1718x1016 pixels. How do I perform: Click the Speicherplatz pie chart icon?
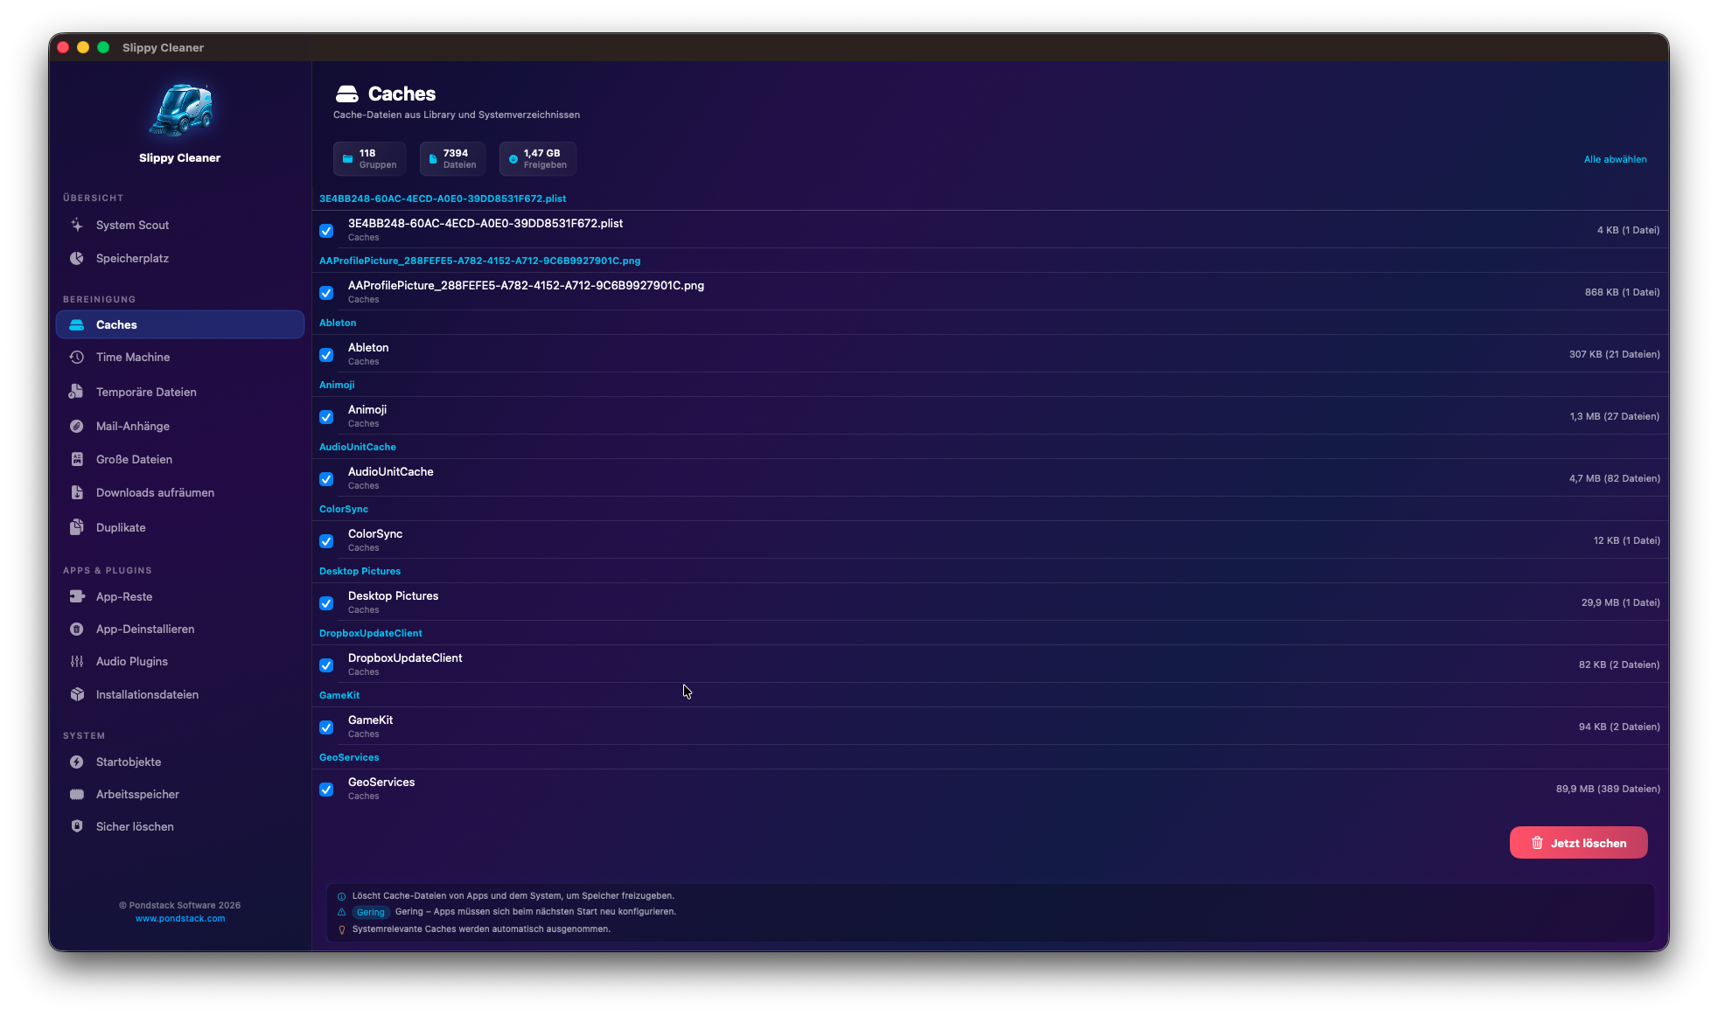77,258
